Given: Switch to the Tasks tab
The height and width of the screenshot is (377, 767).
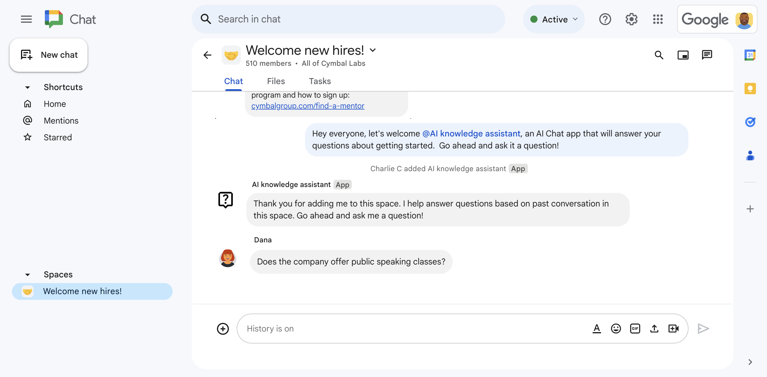Looking at the screenshot, I should 319,81.
